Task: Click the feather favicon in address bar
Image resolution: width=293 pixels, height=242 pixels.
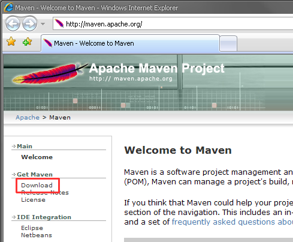Action: (x=59, y=23)
